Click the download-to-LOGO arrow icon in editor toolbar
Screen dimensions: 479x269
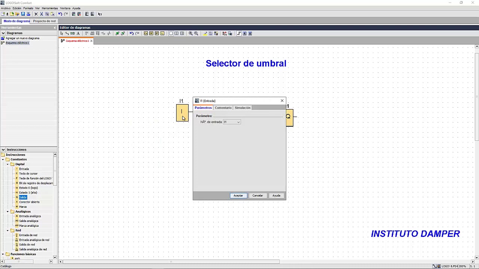pyautogui.click(x=244, y=33)
